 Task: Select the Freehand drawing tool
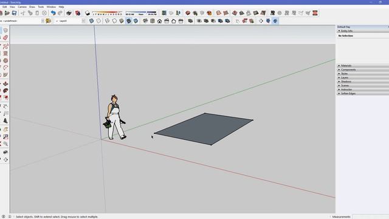point(5,46)
